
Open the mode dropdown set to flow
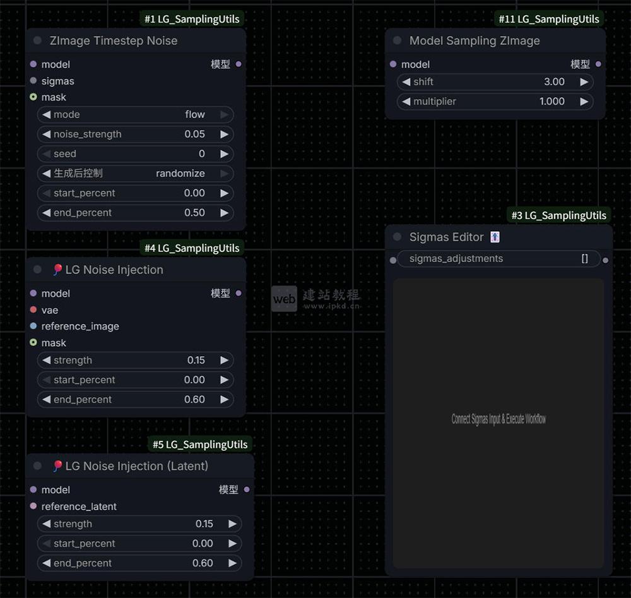(x=135, y=115)
